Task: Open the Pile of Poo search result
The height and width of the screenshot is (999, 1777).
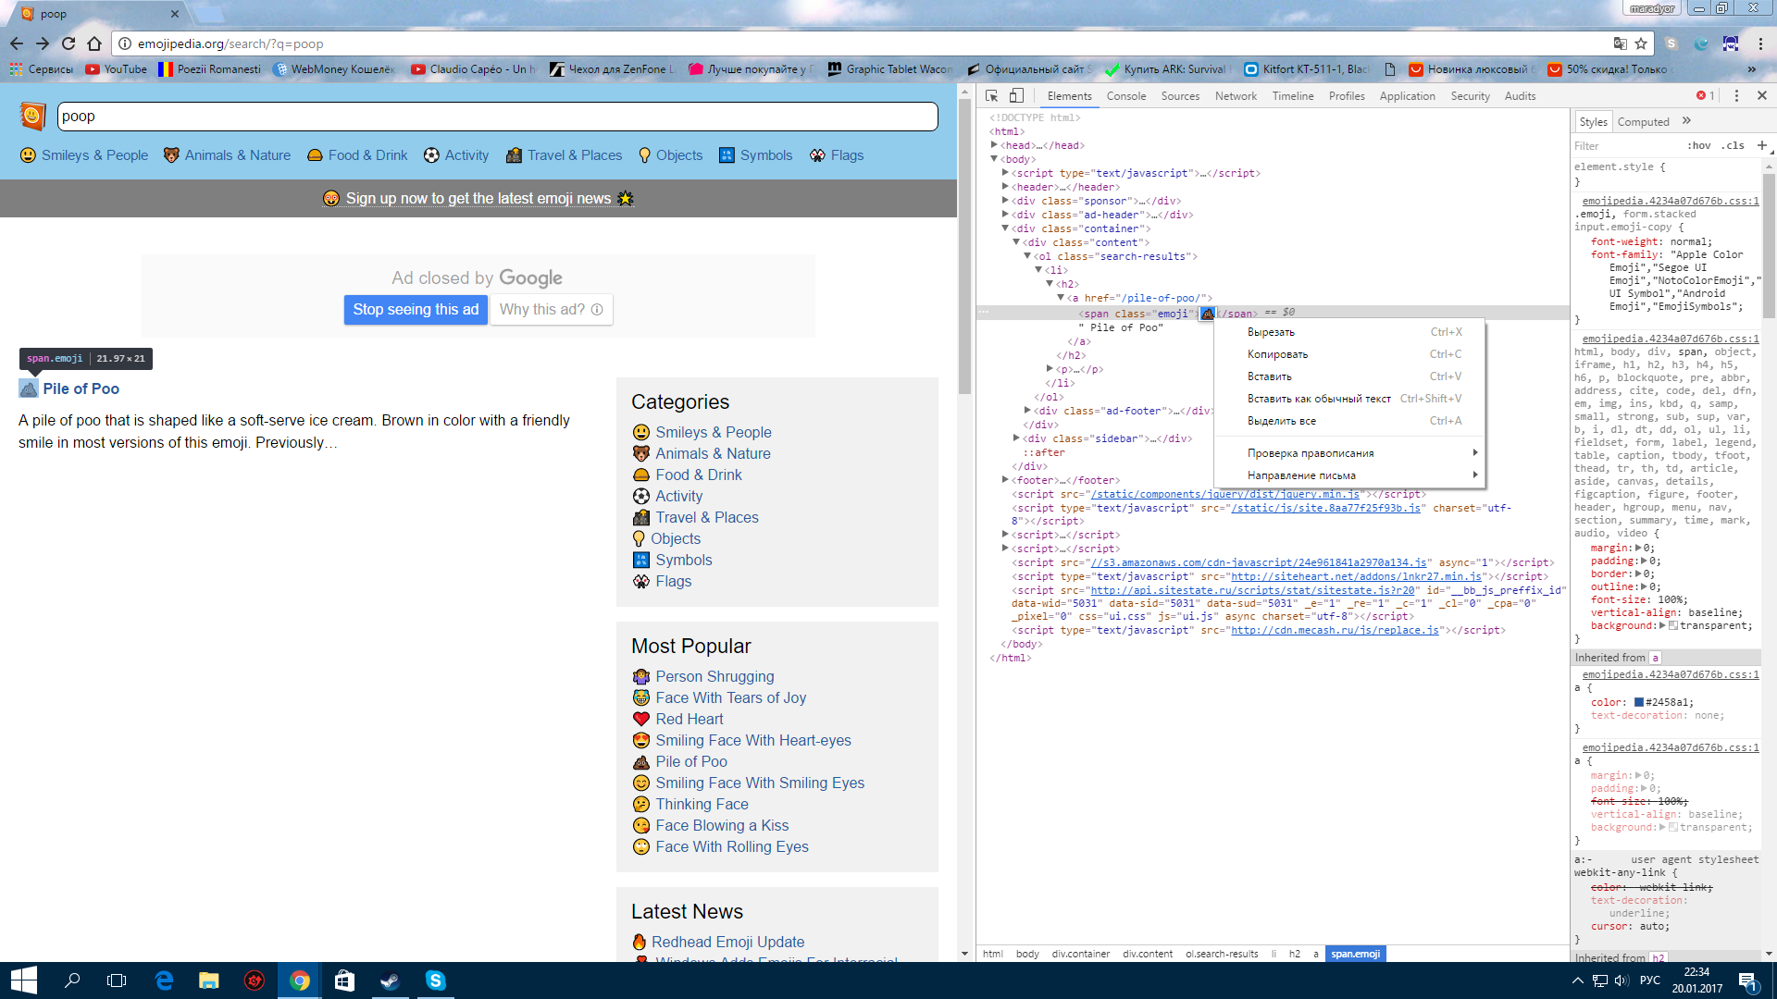Action: pos(81,389)
